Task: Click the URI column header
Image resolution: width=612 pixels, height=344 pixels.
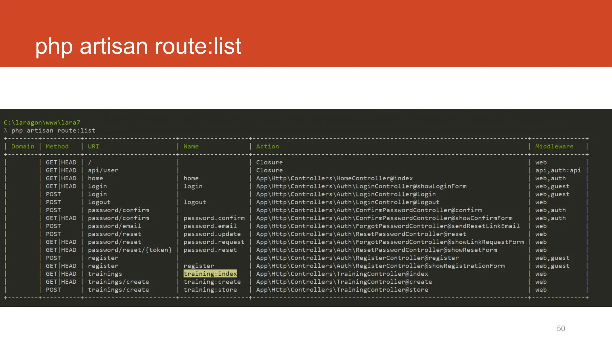Action: tap(93, 146)
